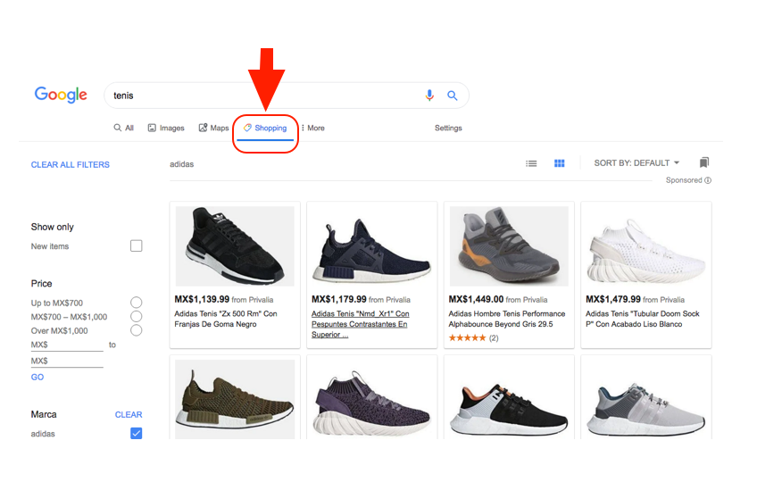Click the Sponsored info icon

(708, 180)
